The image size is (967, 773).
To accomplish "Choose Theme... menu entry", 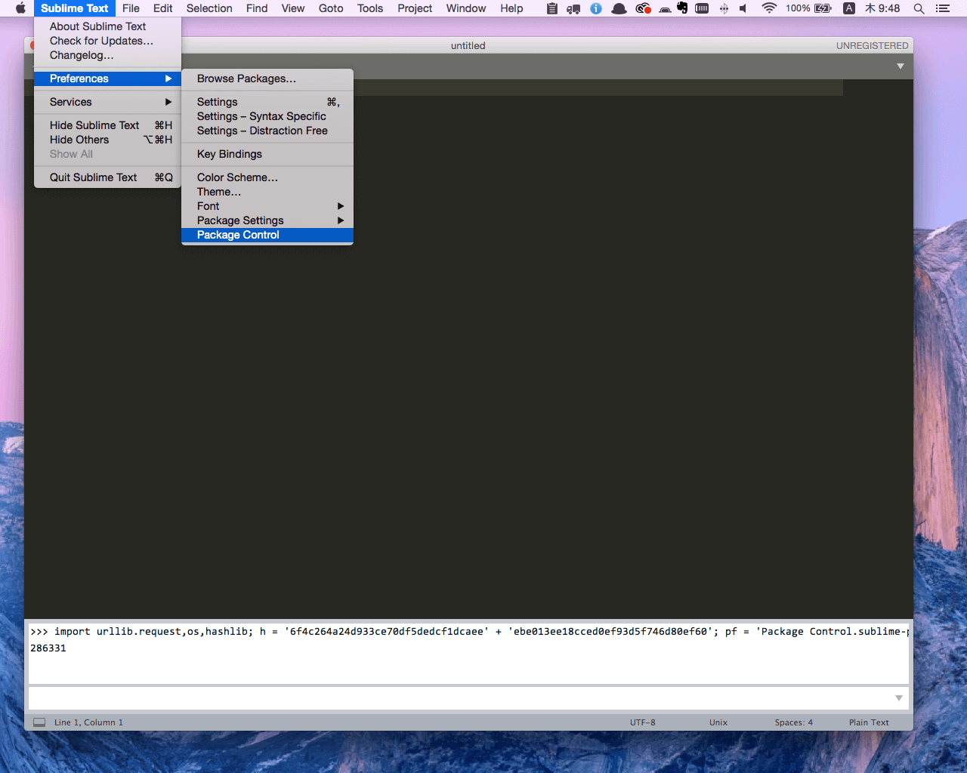I will click(267, 192).
